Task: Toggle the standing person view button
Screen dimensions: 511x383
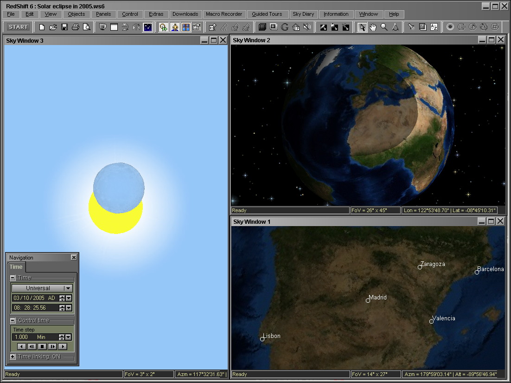Action: click(x=174, y=27)
